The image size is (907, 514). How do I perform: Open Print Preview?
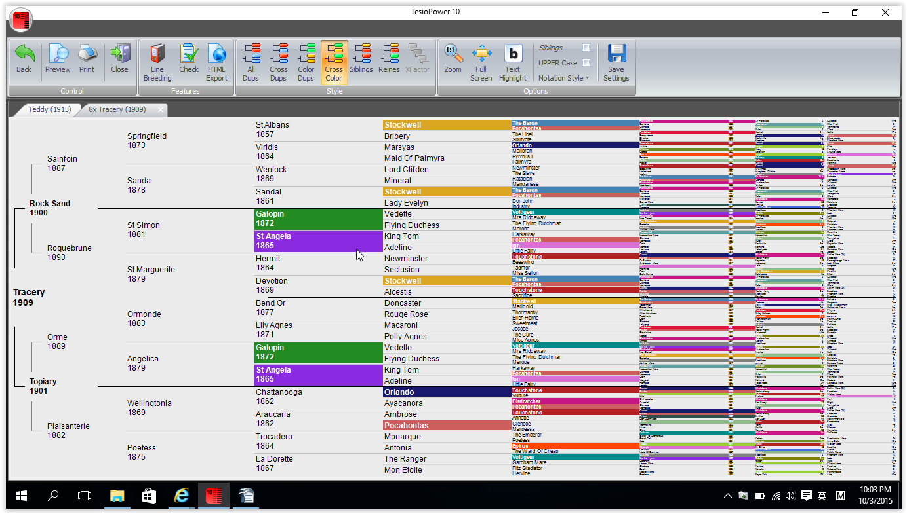tap(58, 54)
